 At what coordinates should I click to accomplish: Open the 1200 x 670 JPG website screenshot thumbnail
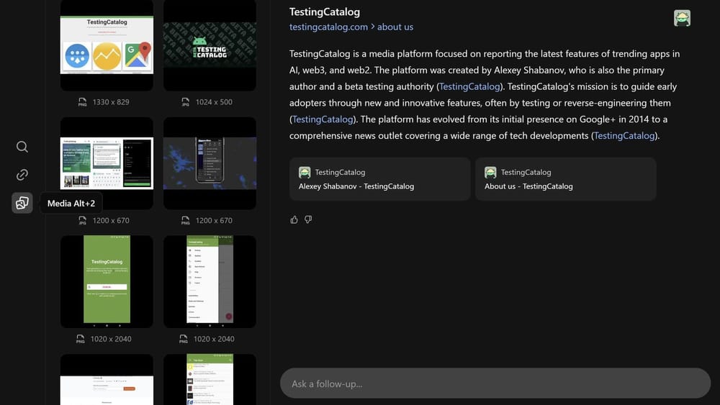click(107, 163)
